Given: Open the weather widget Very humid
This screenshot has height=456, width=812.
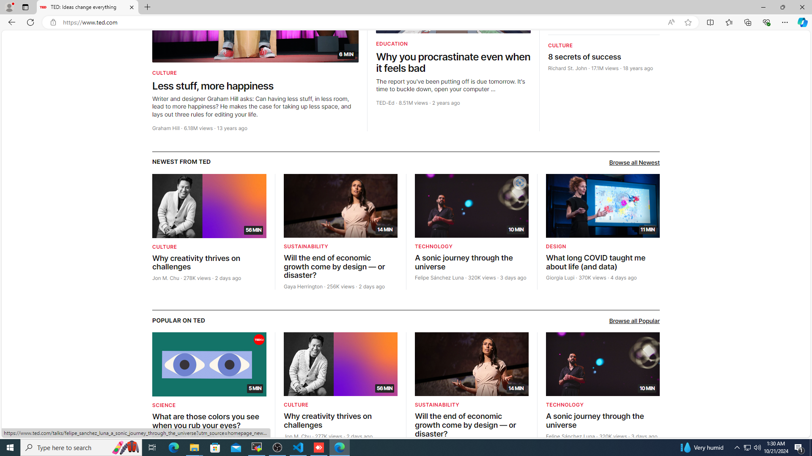Looking at the screenshot, I should tap(702, 448).
